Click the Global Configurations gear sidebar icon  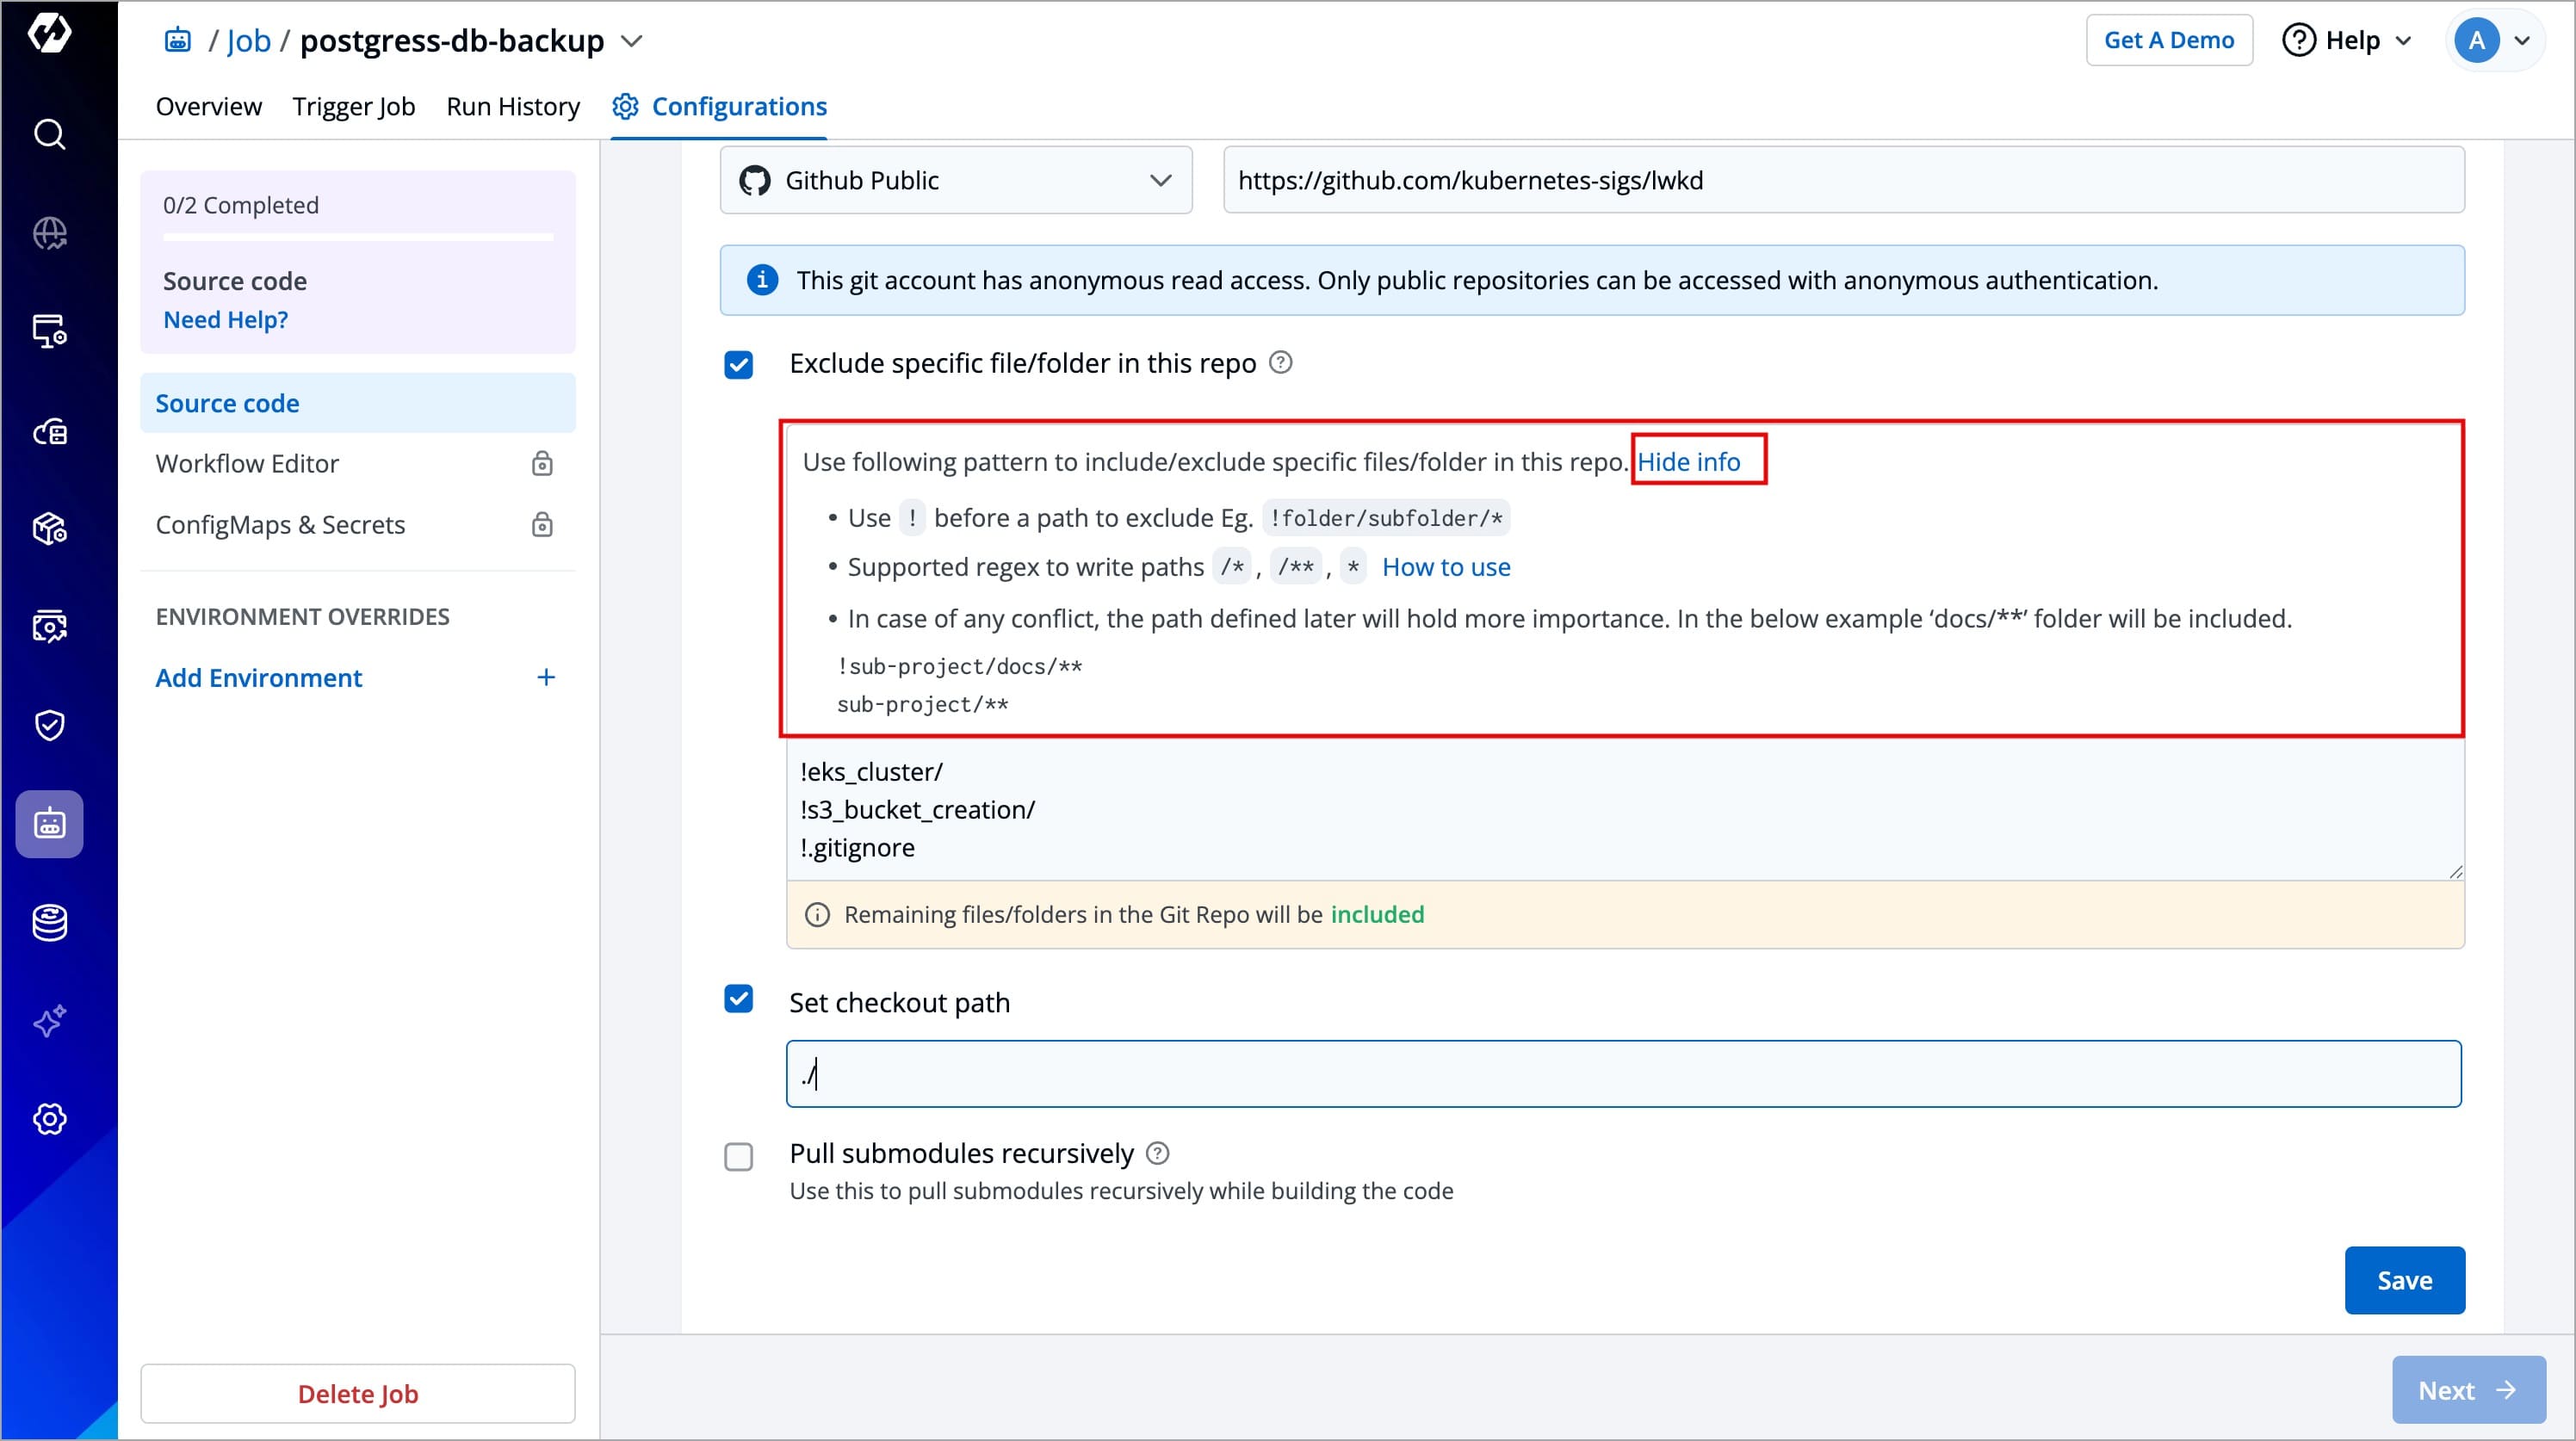[x=49, y=1119]
